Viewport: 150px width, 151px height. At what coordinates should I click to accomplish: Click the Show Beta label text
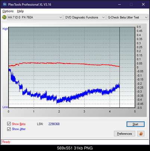[19, 124]
